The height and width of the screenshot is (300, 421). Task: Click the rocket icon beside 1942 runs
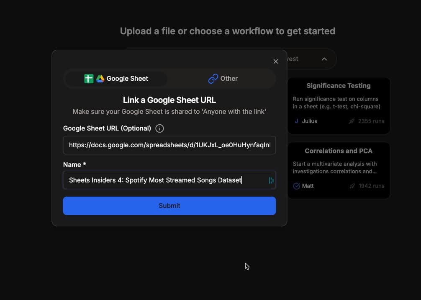coord(352,186)
